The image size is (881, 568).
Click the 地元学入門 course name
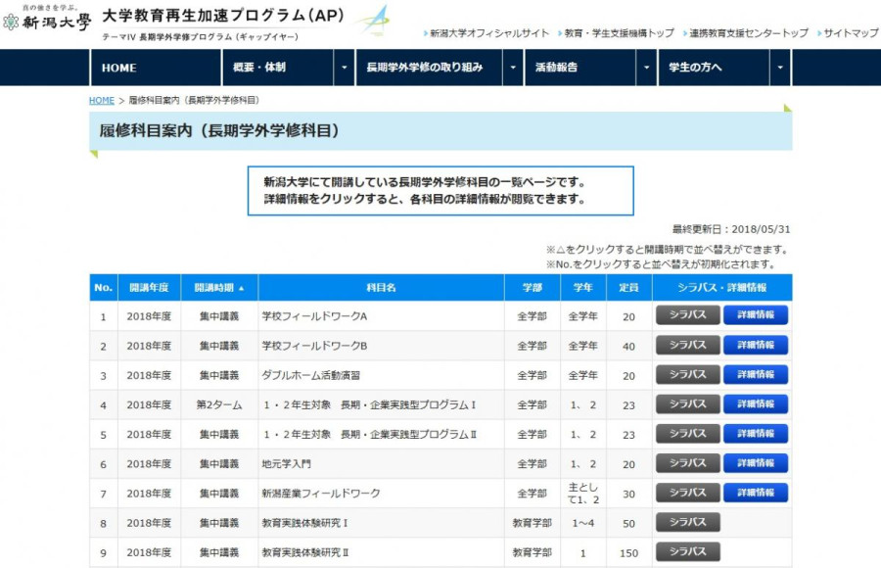tap(286, 464)
